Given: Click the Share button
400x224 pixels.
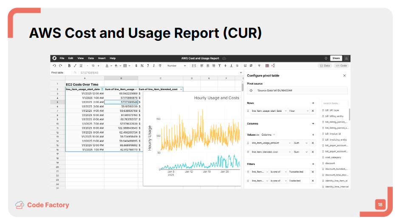Looking at the screenshot, I should point(336,58).
